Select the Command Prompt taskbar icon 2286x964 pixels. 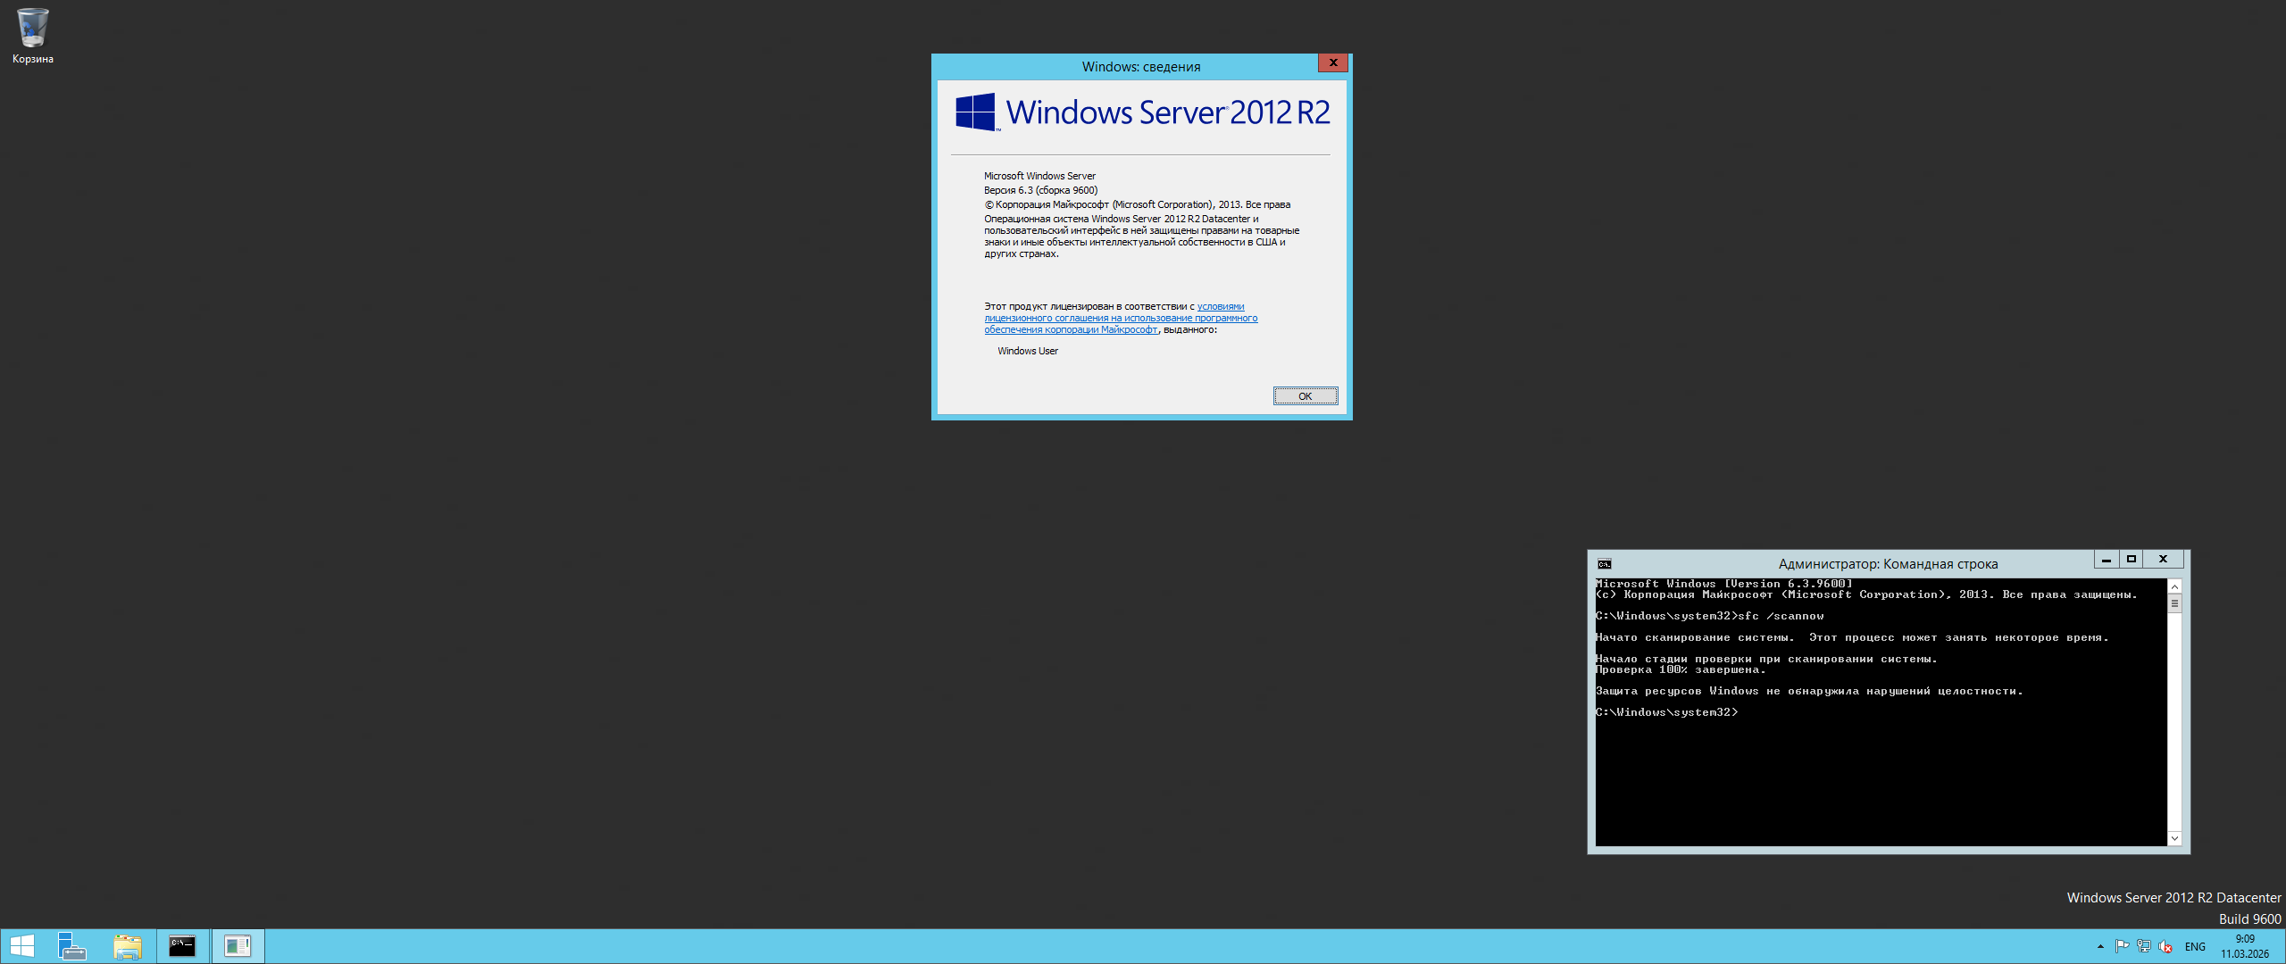pos(182,946)
